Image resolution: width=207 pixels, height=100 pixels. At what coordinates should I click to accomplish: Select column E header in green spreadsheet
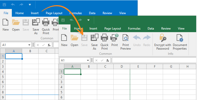(138, 67)
